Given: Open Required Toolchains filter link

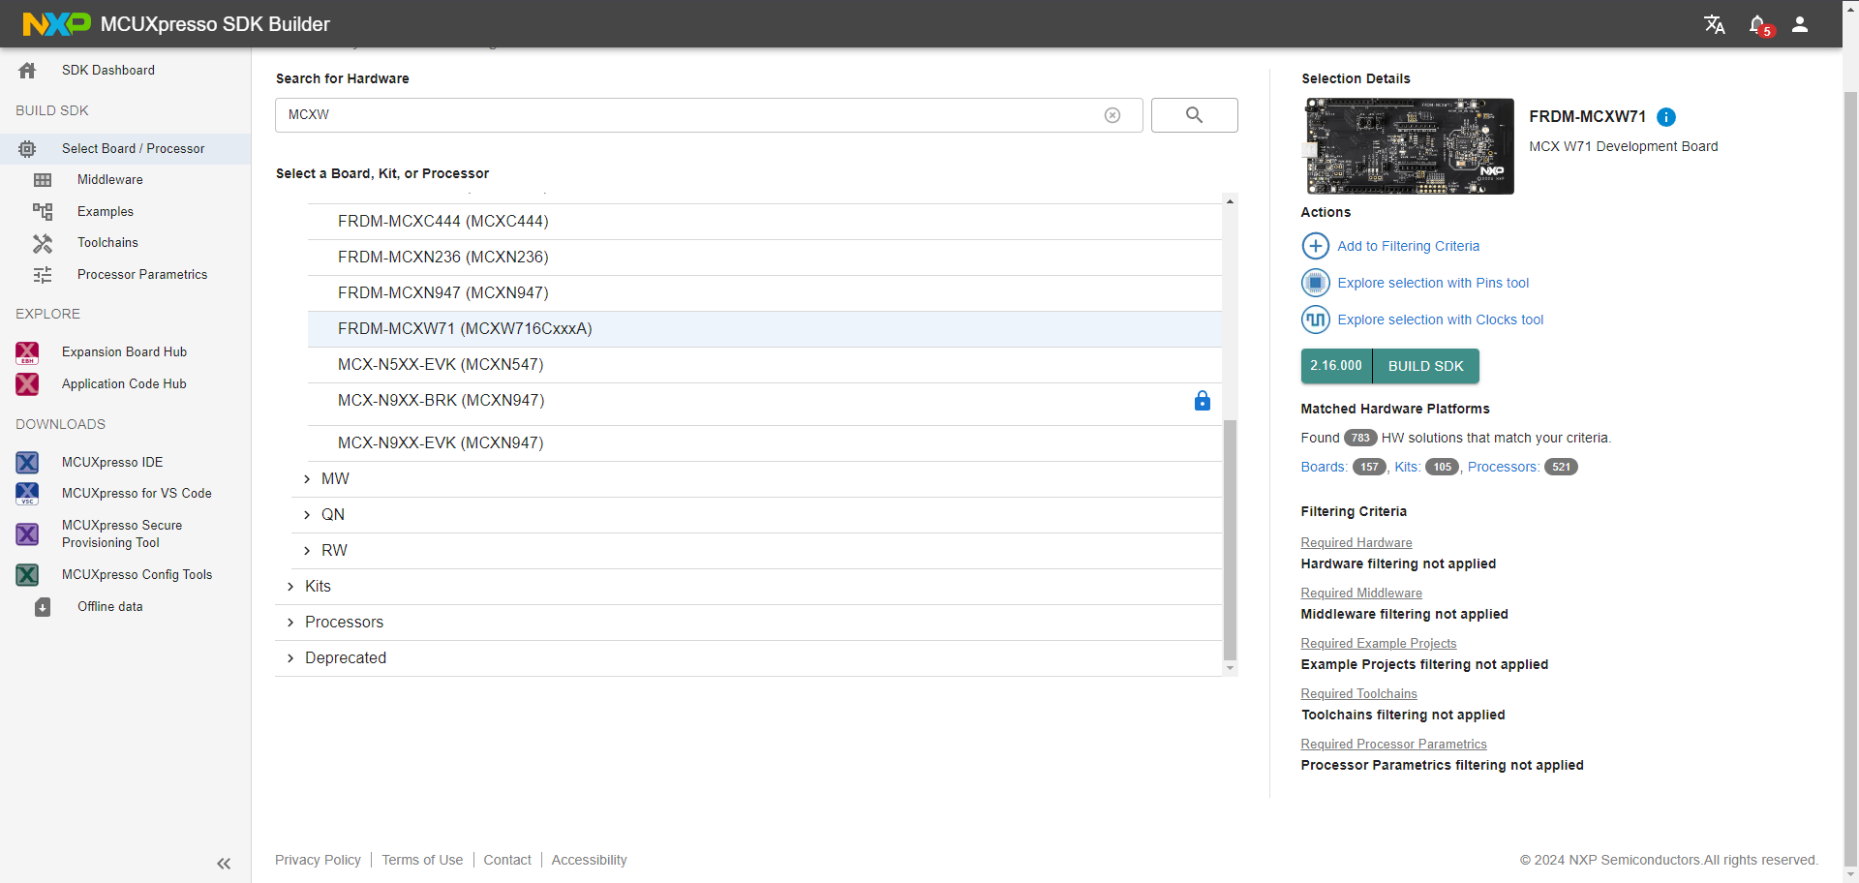Looking at the screenshot, I should tap(1358, 694).
